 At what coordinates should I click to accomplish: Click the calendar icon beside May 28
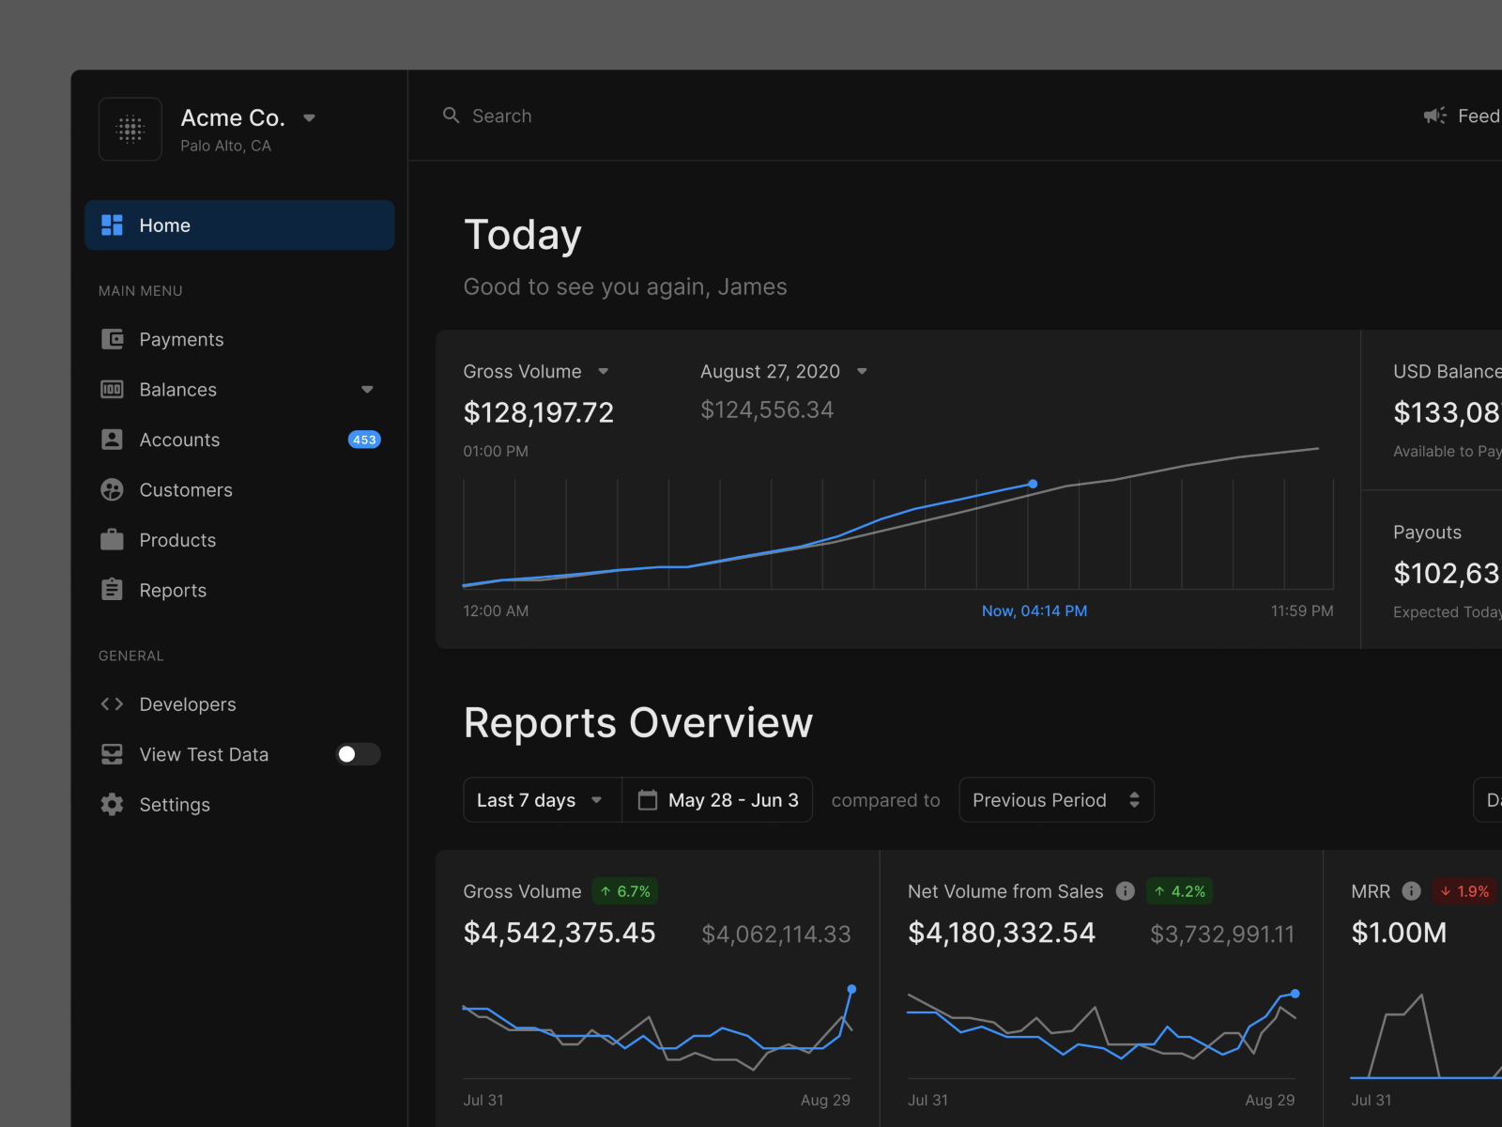coord(648,800)
